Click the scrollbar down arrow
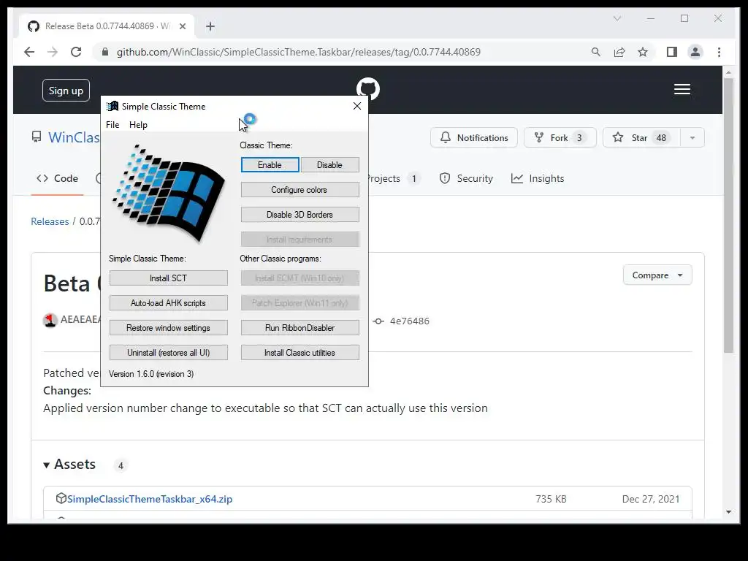Image resolution: width=748 pixels, height=561 pixels. click(728, 512)
